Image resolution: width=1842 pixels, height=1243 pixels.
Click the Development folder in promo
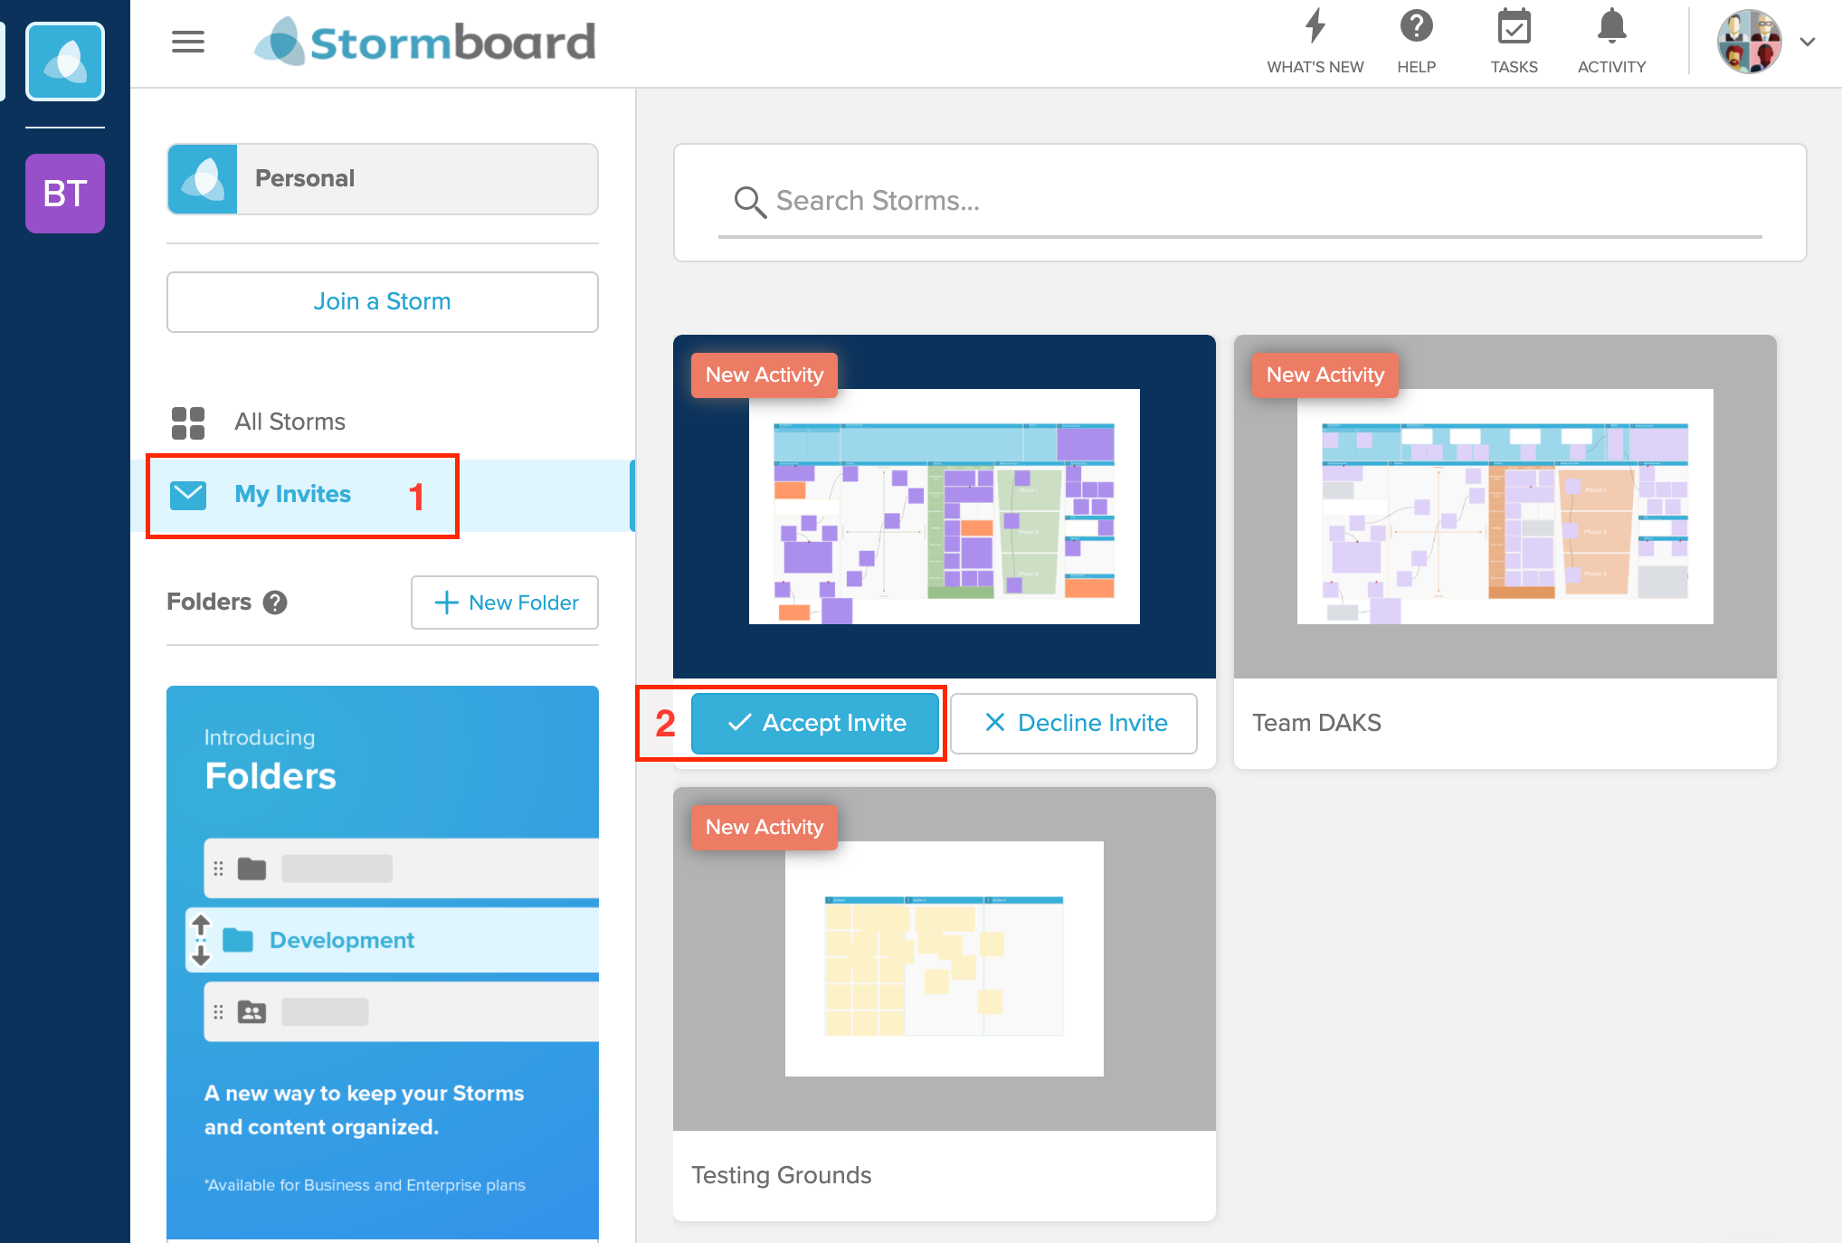393,941
